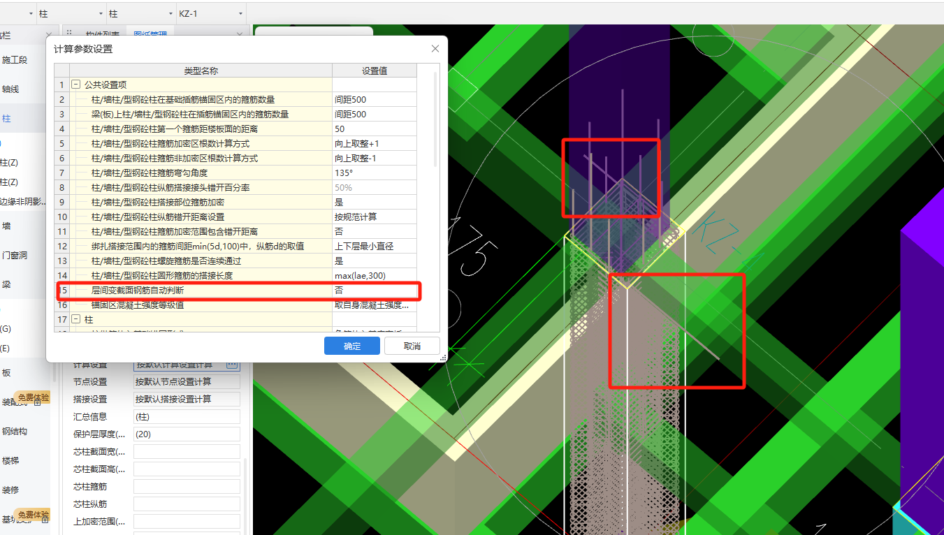Click the 保护层厚度 value field
Viewport: 944px width, 535px height.
coord(187,434)
